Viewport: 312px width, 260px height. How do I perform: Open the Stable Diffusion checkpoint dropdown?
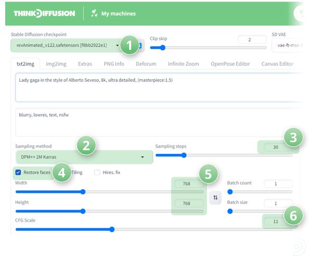point(65,45)
